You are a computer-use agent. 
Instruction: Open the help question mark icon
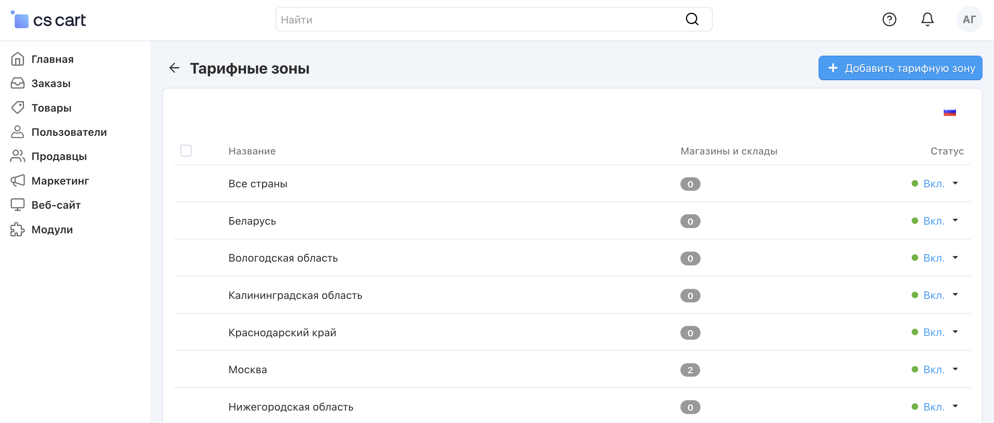pos(889,19)
